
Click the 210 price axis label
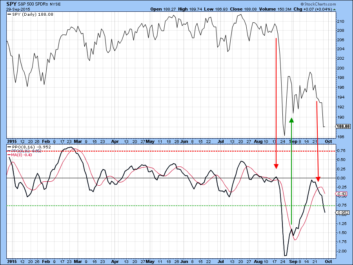(x=340, y=22)
